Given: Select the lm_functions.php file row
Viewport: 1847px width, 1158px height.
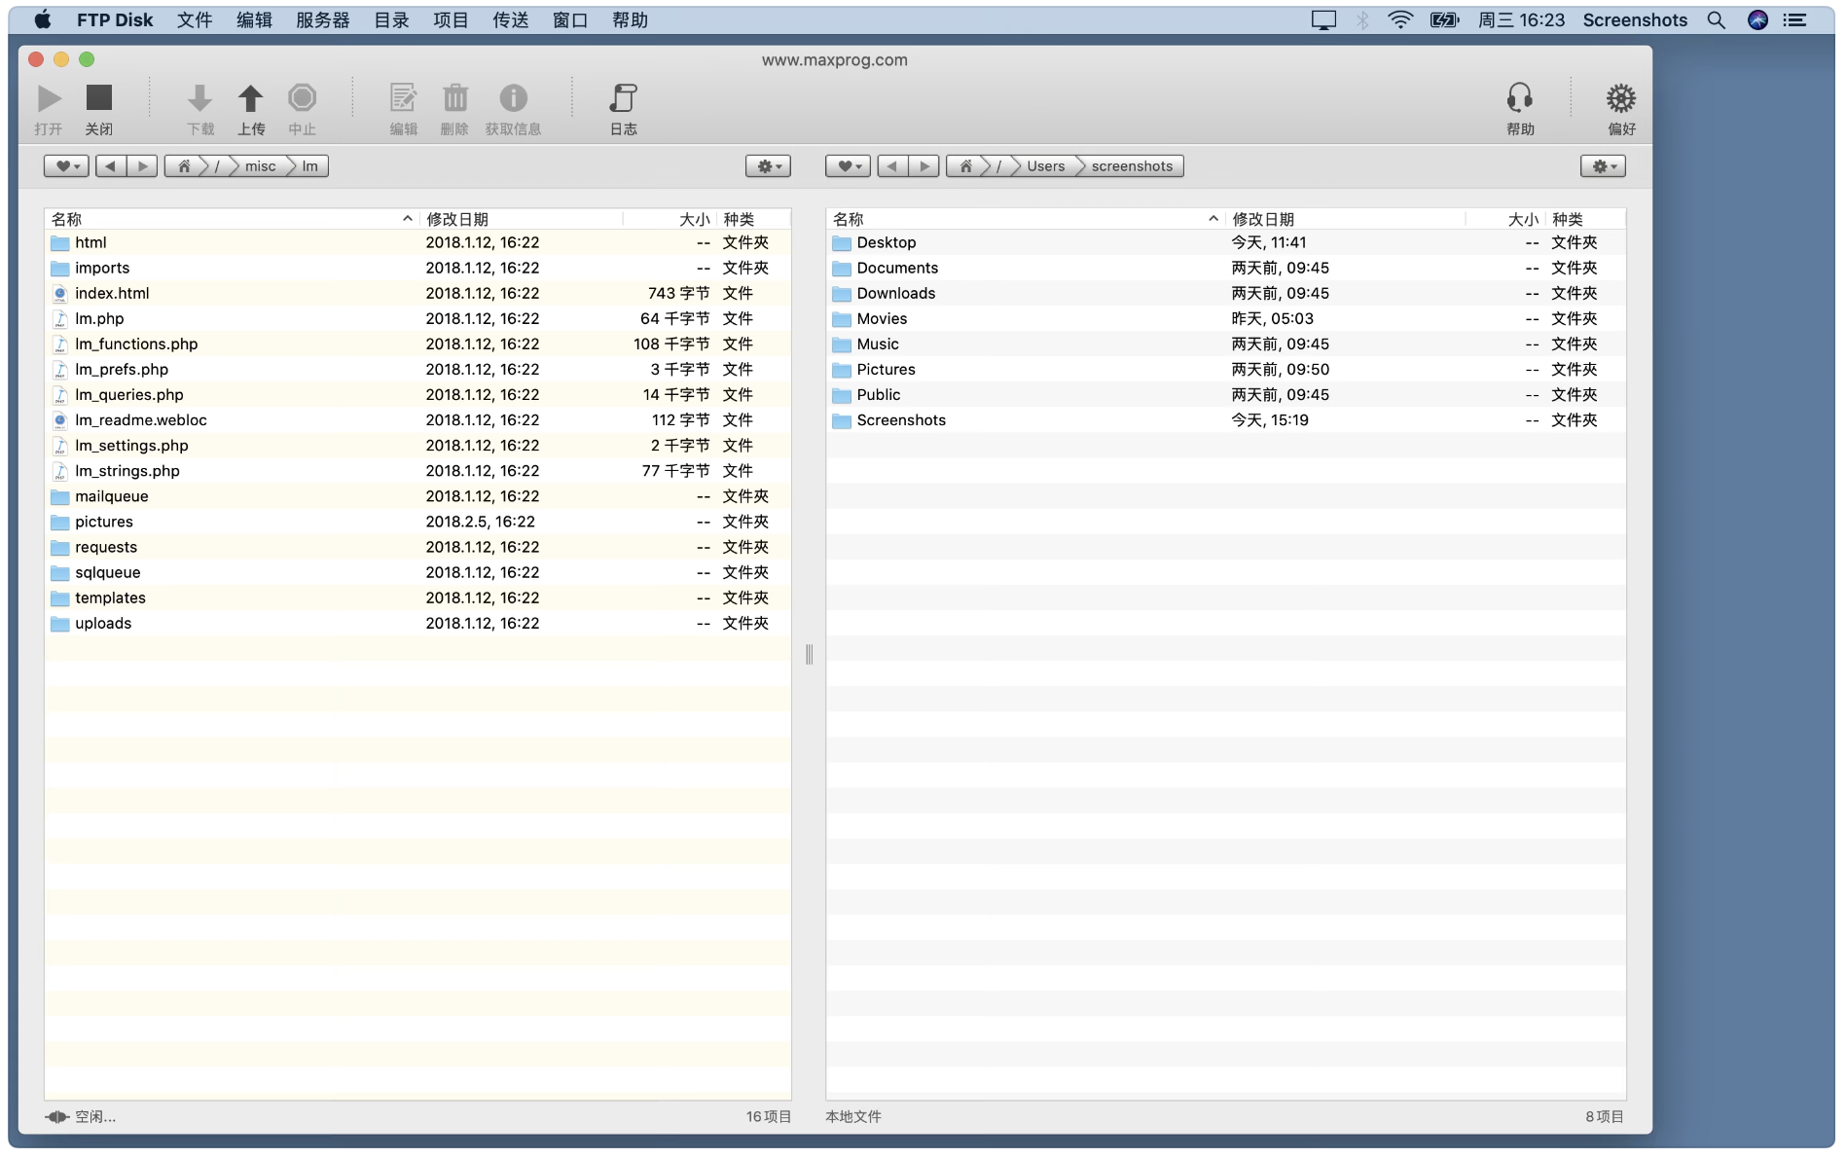Looking at the screenshot, I should 136,344.
